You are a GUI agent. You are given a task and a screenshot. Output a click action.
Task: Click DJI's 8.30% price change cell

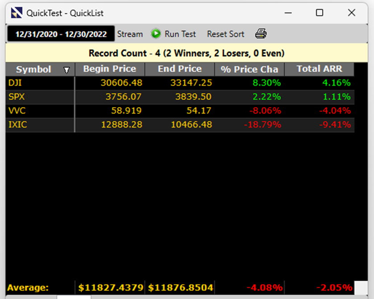coord(265,83)
